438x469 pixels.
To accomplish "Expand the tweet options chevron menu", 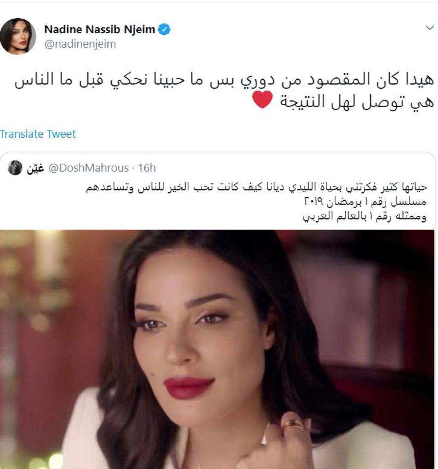I will pos(429,28).
